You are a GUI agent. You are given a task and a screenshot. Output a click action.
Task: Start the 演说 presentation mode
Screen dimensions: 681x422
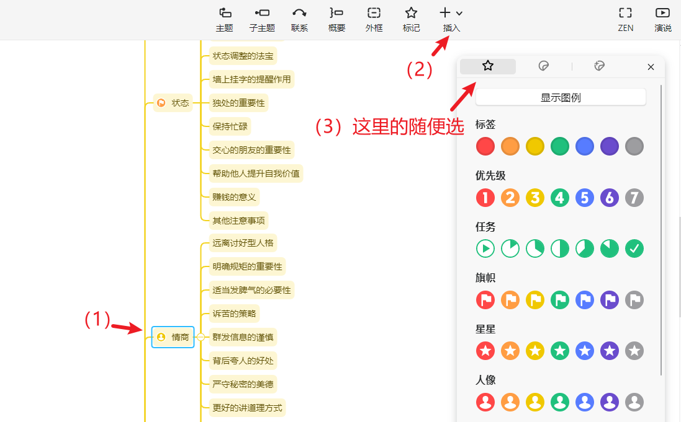click(662, 19)
